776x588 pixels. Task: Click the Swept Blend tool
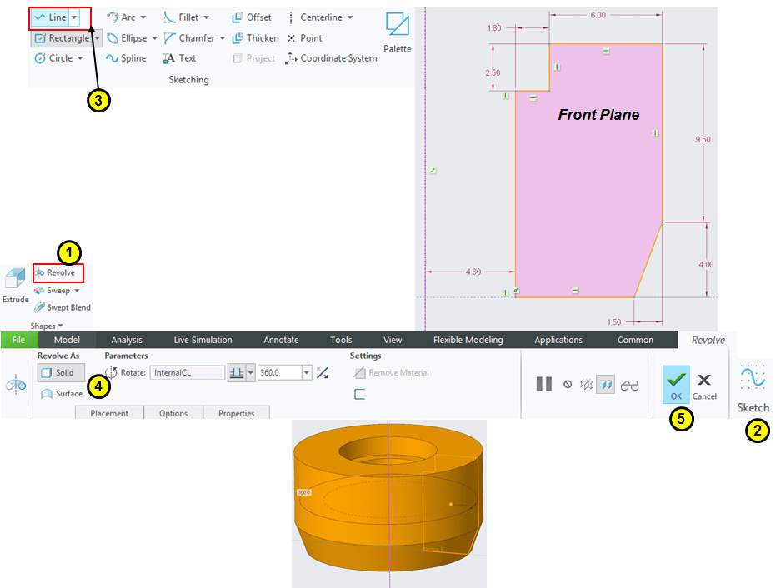(x=63, y=308)
